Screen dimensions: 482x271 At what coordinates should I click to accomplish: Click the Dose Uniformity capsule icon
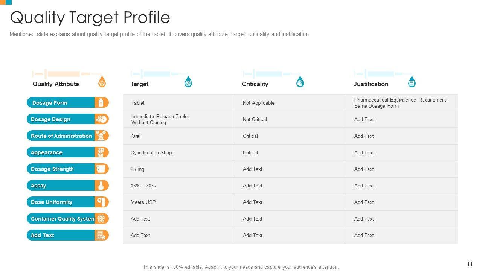(x=101, y=202)
